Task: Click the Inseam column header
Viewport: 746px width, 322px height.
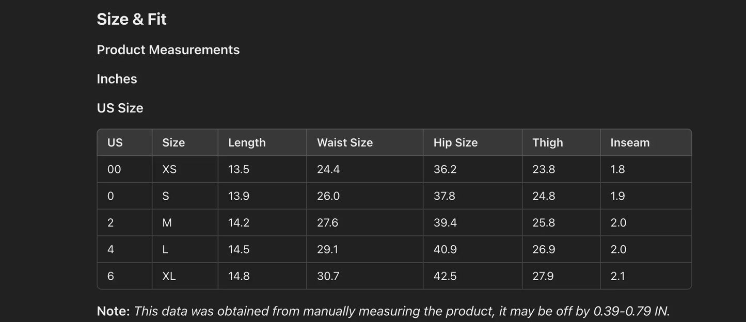Action: click(630, 142)
